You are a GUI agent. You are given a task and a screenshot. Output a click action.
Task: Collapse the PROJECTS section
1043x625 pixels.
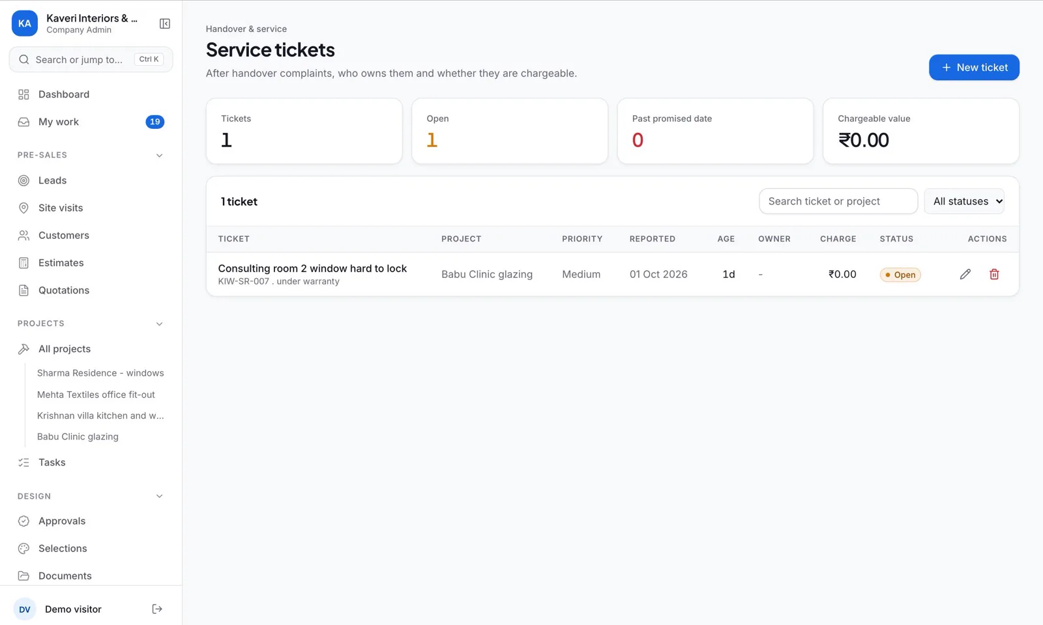[x=159, y=324]
